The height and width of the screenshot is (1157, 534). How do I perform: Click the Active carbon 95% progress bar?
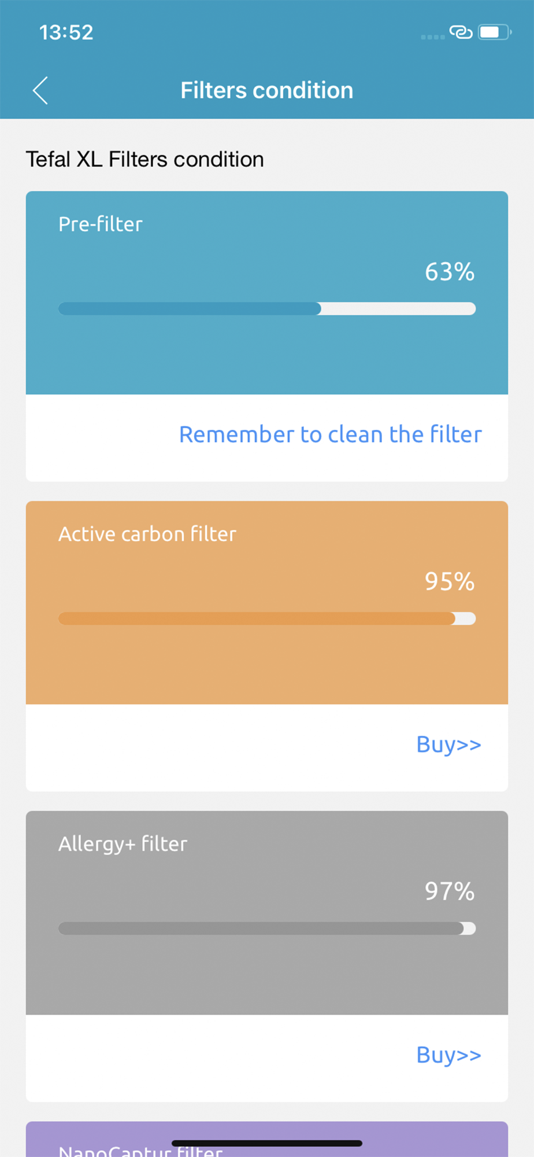[x=266, y=619]
